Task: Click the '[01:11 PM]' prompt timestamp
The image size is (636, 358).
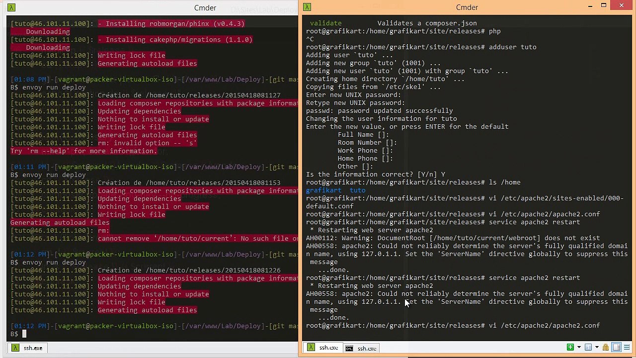Action: pyautogui.click(x=30, y=167)
